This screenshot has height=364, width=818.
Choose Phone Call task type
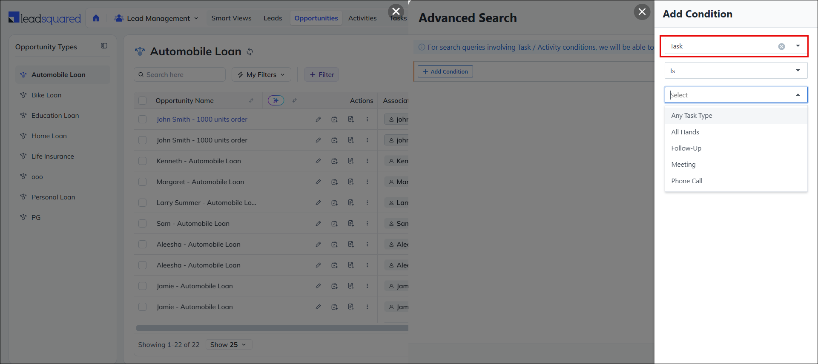click(736, 181)
